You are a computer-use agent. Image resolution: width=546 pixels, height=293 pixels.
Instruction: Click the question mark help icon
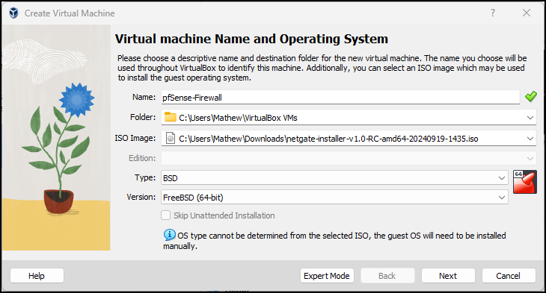(493, 13)
